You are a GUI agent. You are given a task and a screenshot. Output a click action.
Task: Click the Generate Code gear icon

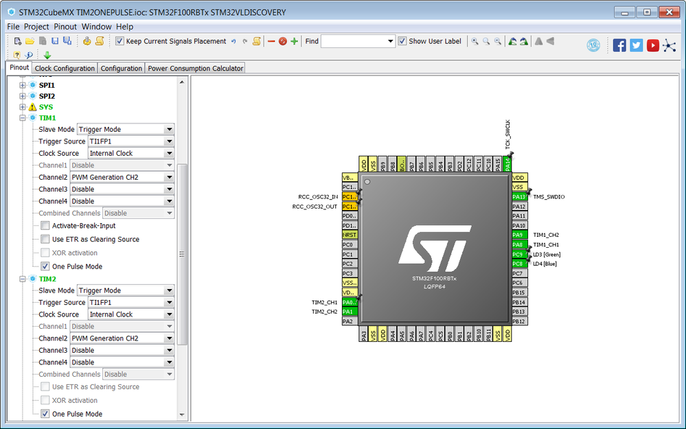tap(87, 41)
